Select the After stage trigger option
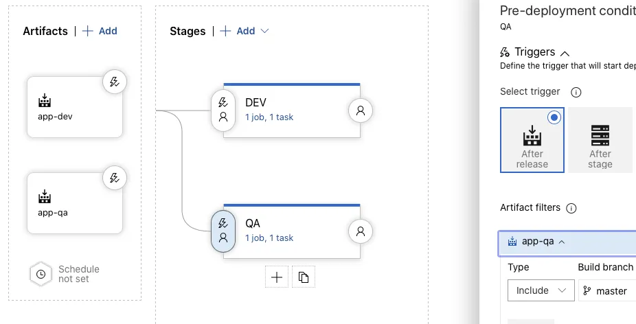 tap(600, 140)
